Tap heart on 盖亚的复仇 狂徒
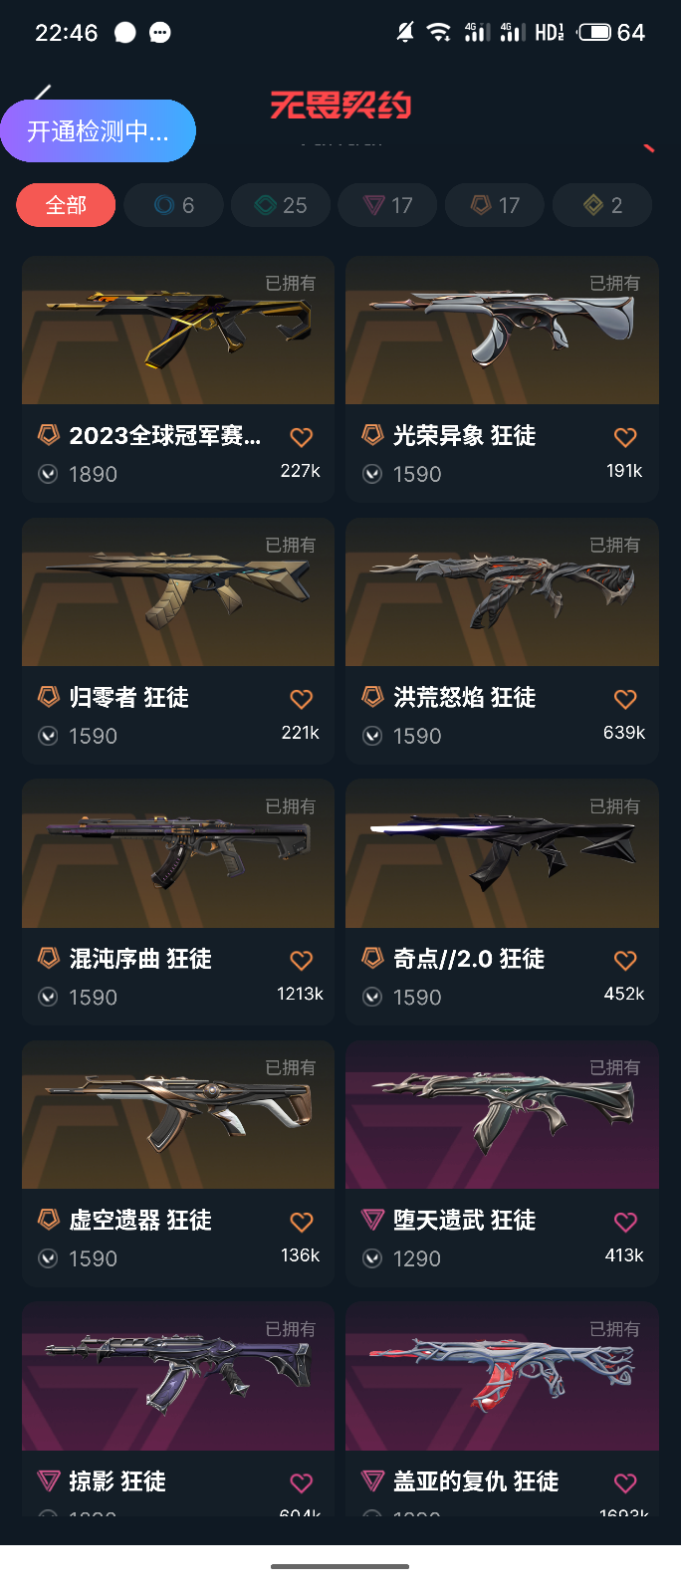Screen dimensions: 681x1589 625,1482
